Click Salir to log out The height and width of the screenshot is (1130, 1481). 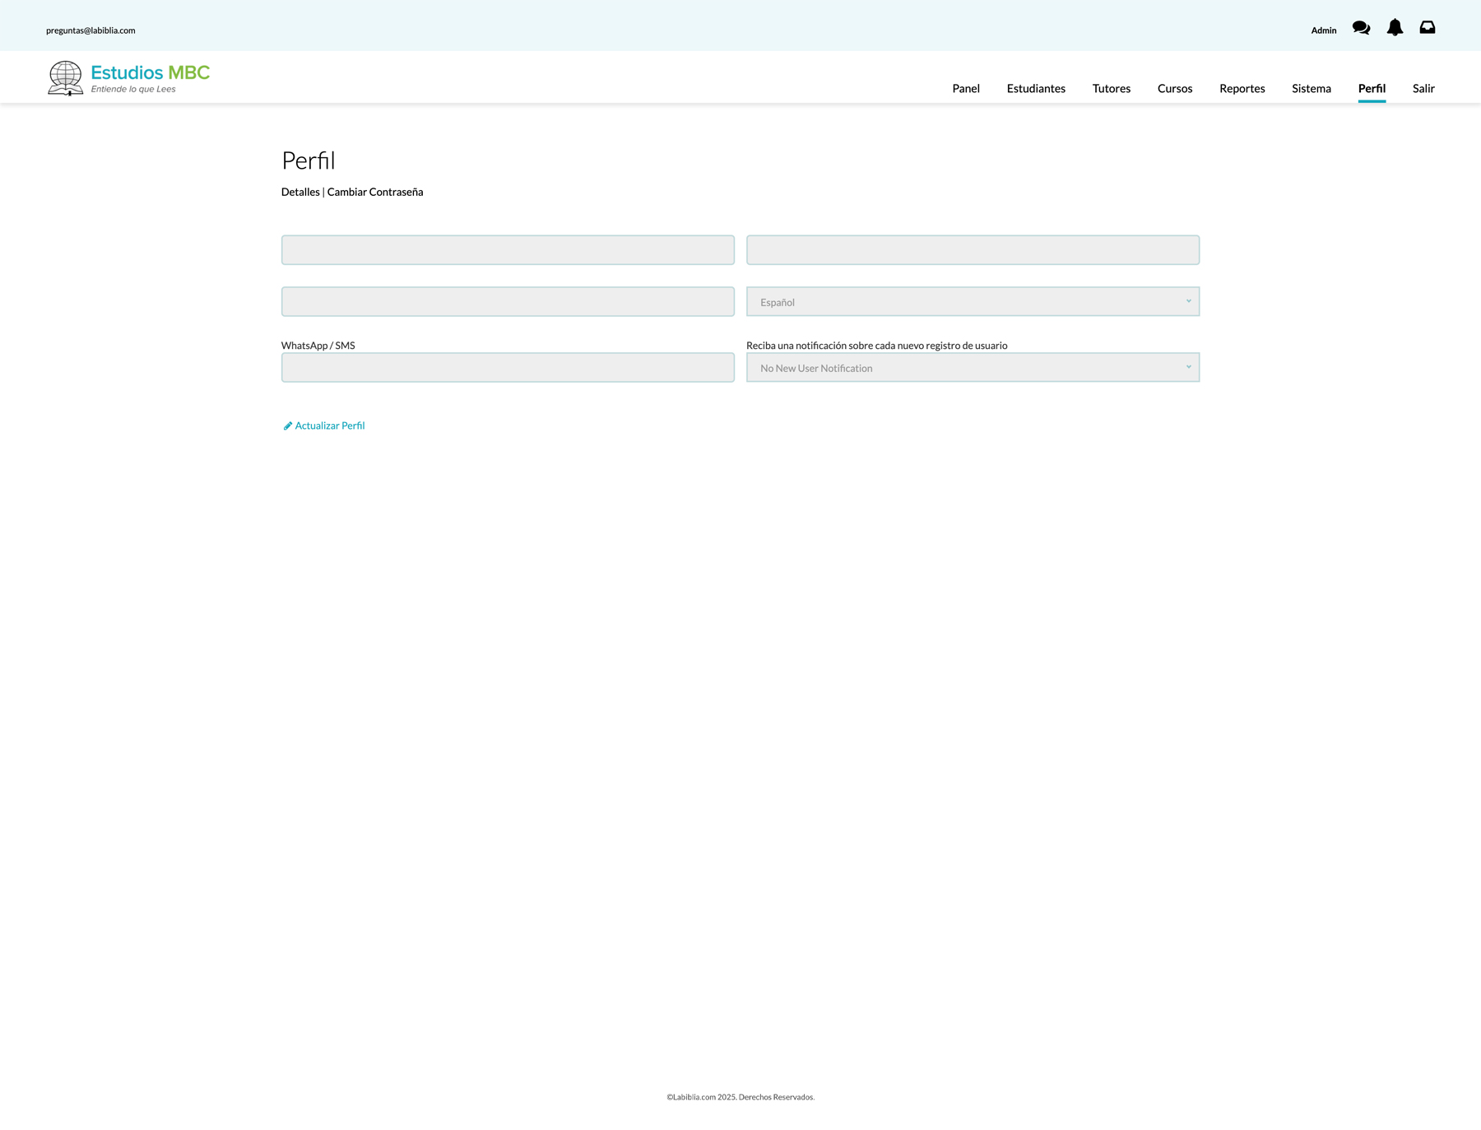(1423, 88)
